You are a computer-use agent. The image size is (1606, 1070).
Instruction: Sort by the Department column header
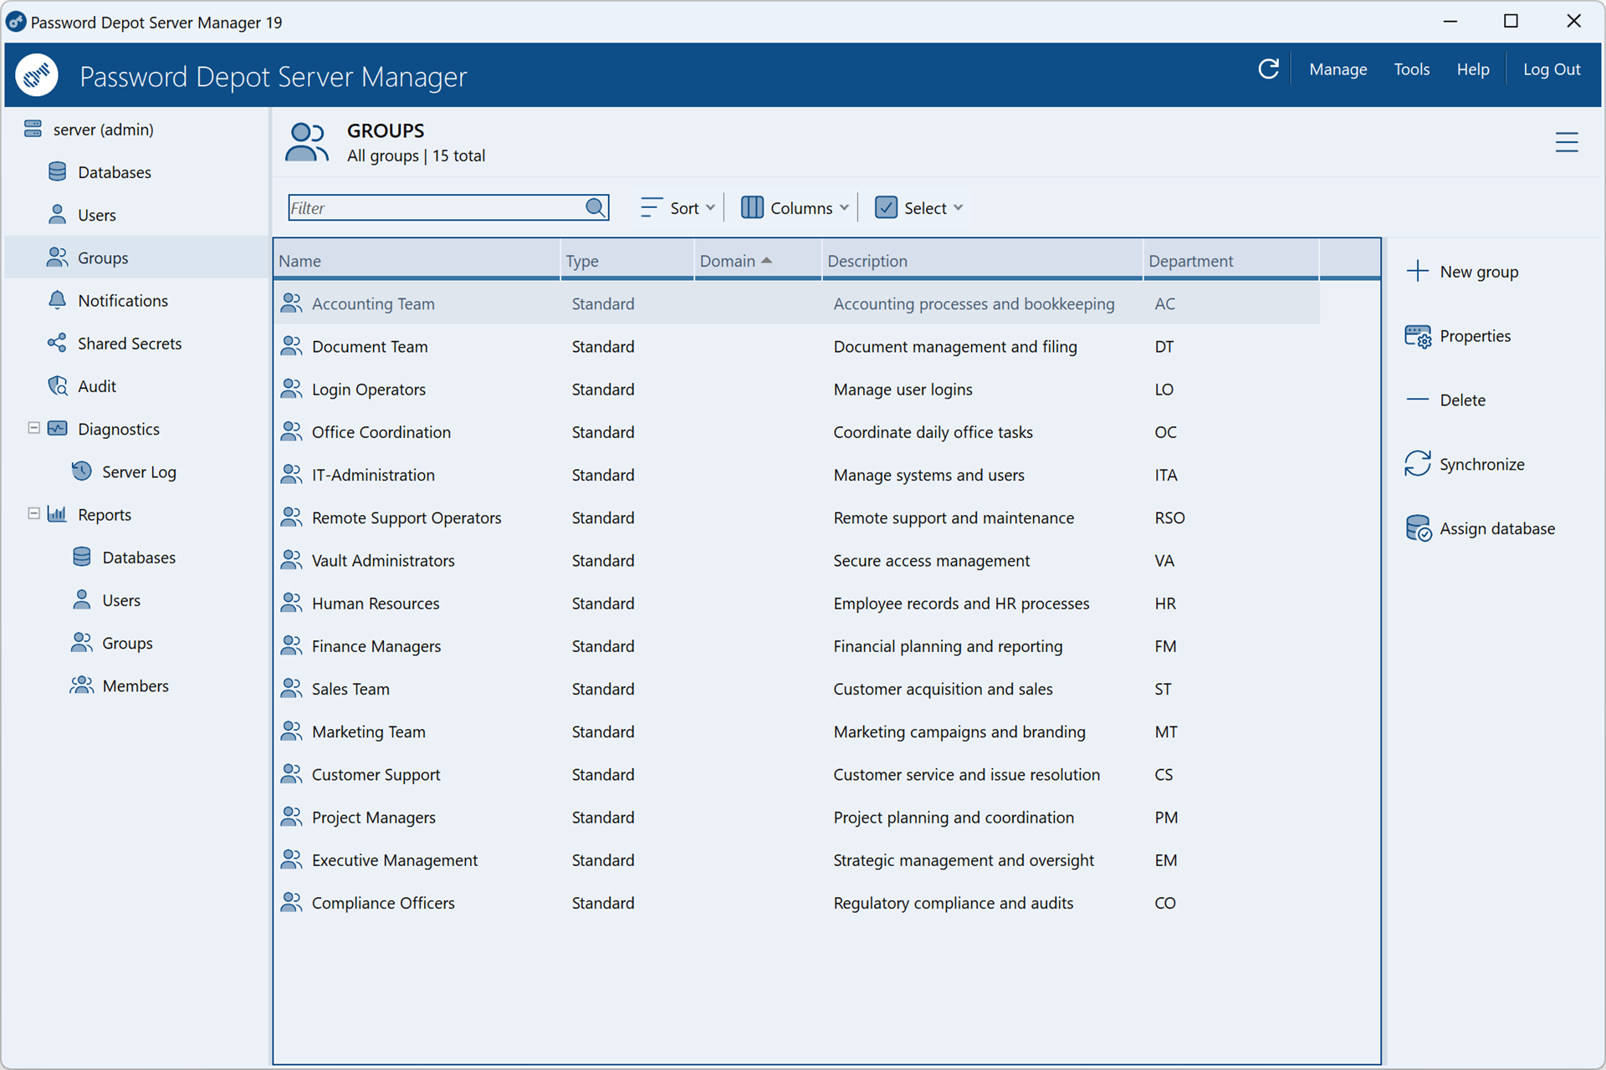[1230, 261]
